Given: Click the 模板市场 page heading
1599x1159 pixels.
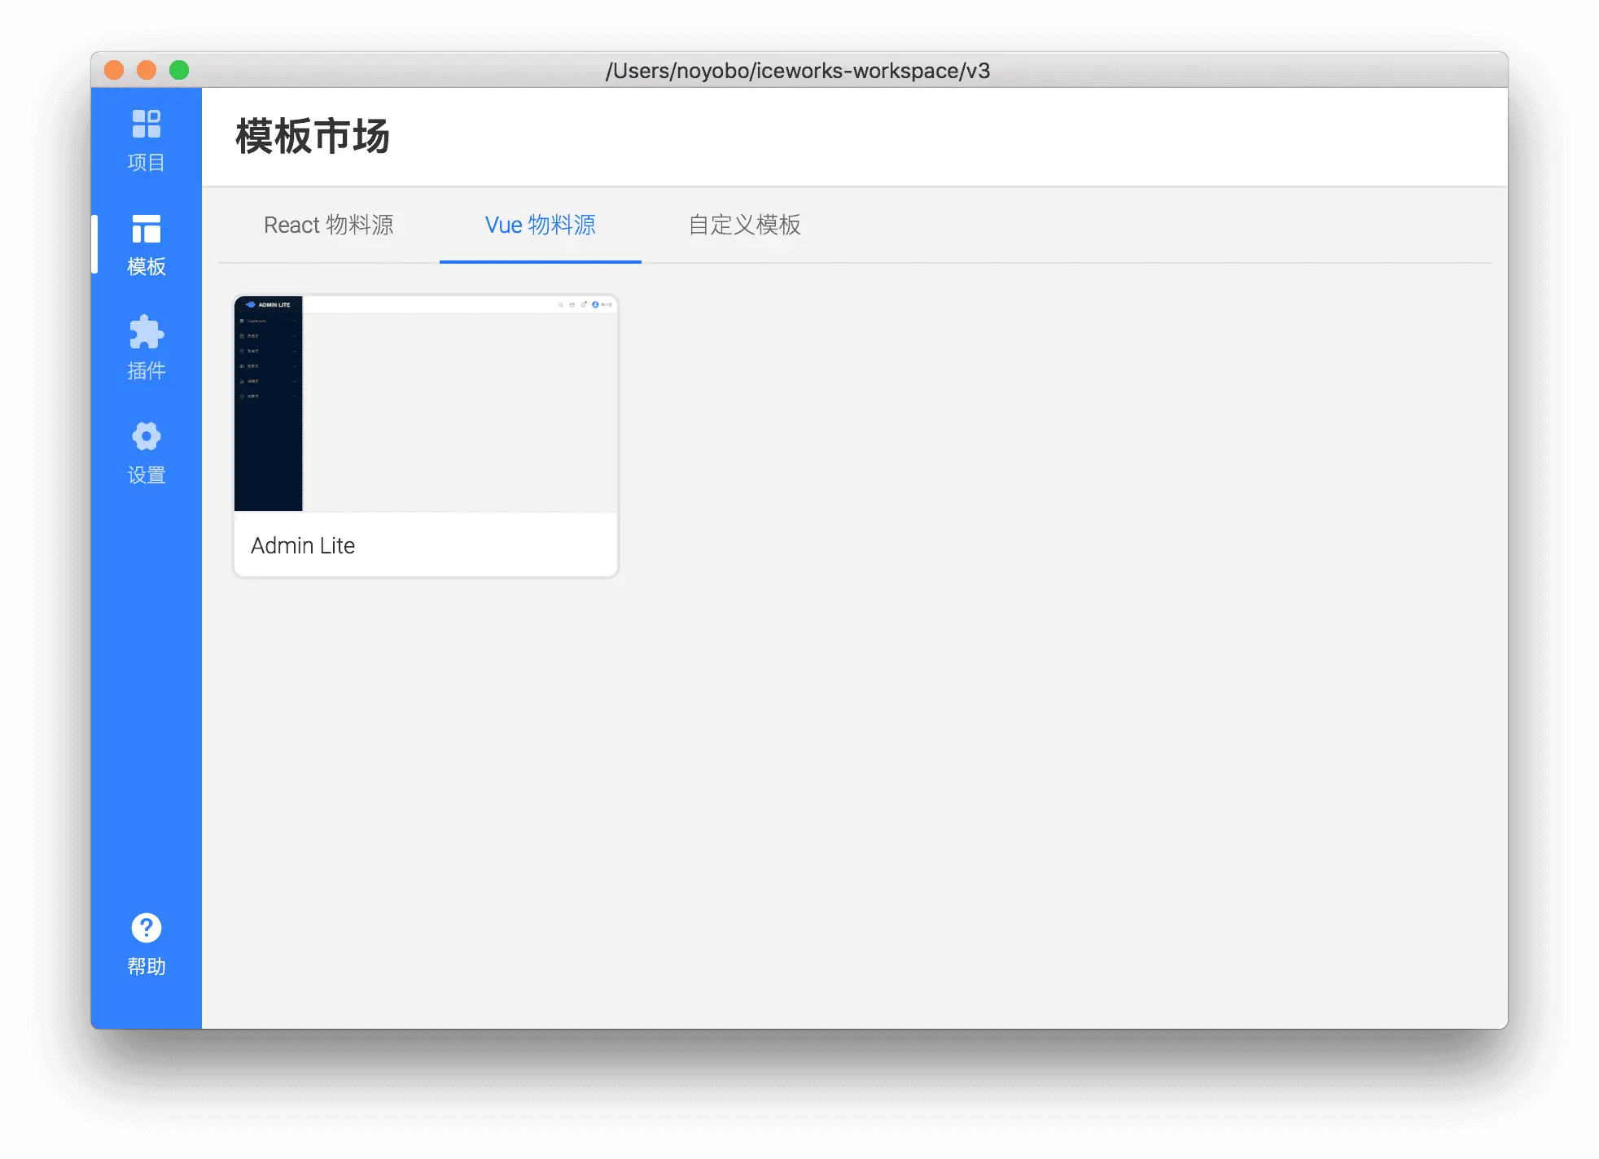Looking at the screenshot, I should pos(313,136).
